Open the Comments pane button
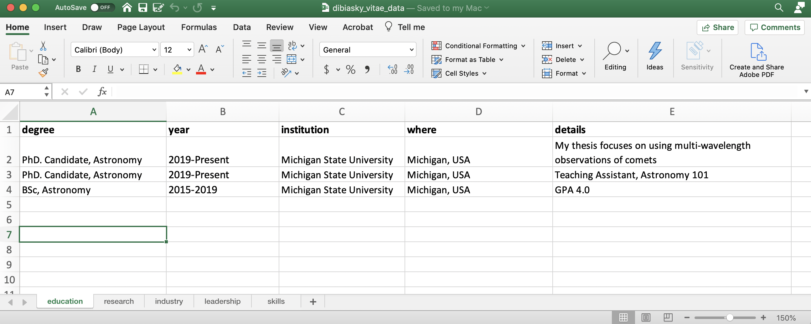811x324 pixels. point(775,28)
